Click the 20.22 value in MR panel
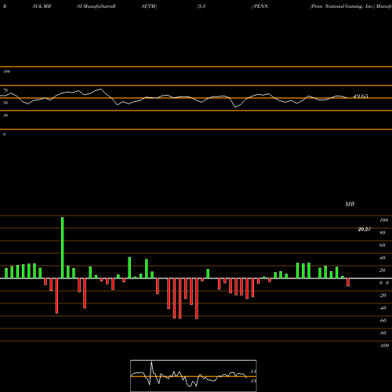This screenshot has width=392, height=392. pos(365,229)
